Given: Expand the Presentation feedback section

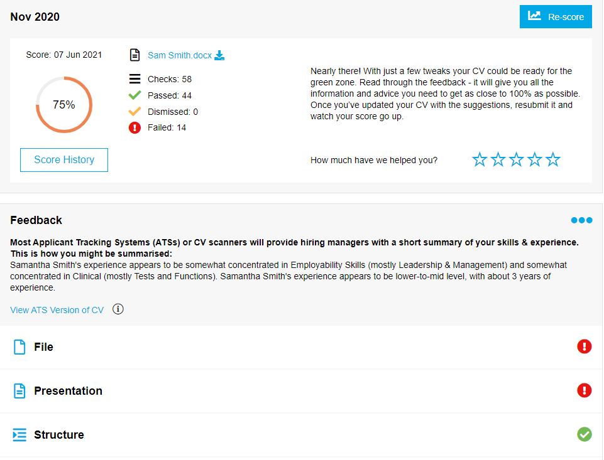Looking at the screenshot, I should 301,391.
